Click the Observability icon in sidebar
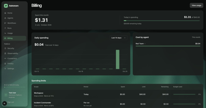 (x=5, y=53)
